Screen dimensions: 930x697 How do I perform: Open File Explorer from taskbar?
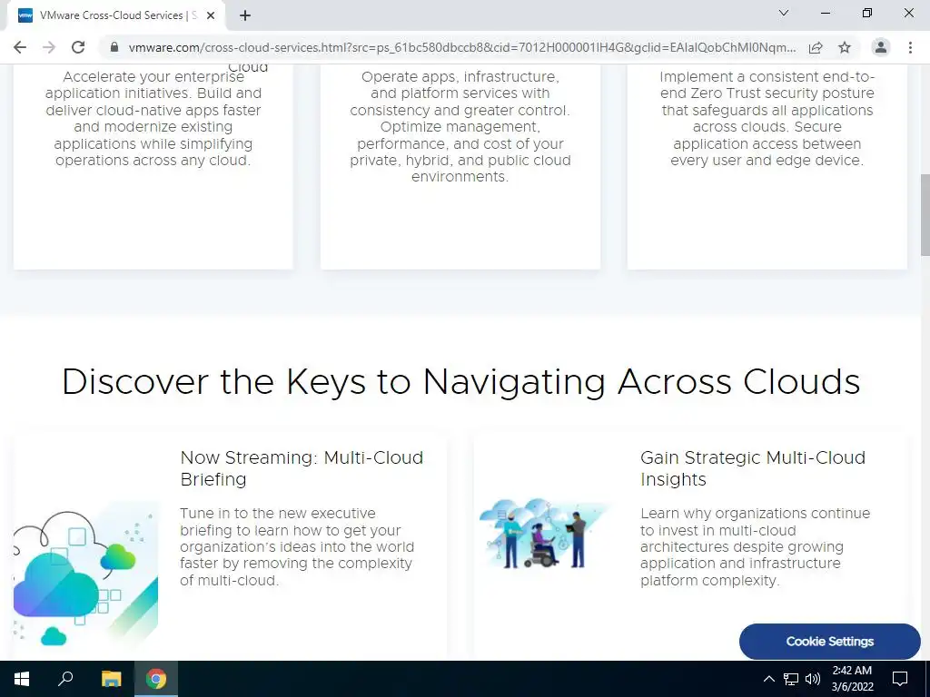pos(111,679)
